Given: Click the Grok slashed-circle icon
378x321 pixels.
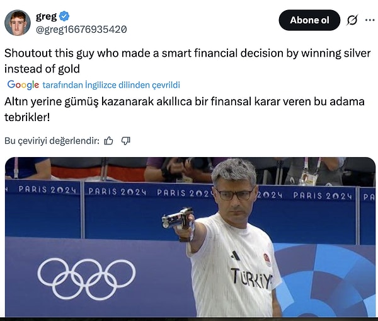Looking at the screenshot, I should pyautogui.click(x=352, y=20).
